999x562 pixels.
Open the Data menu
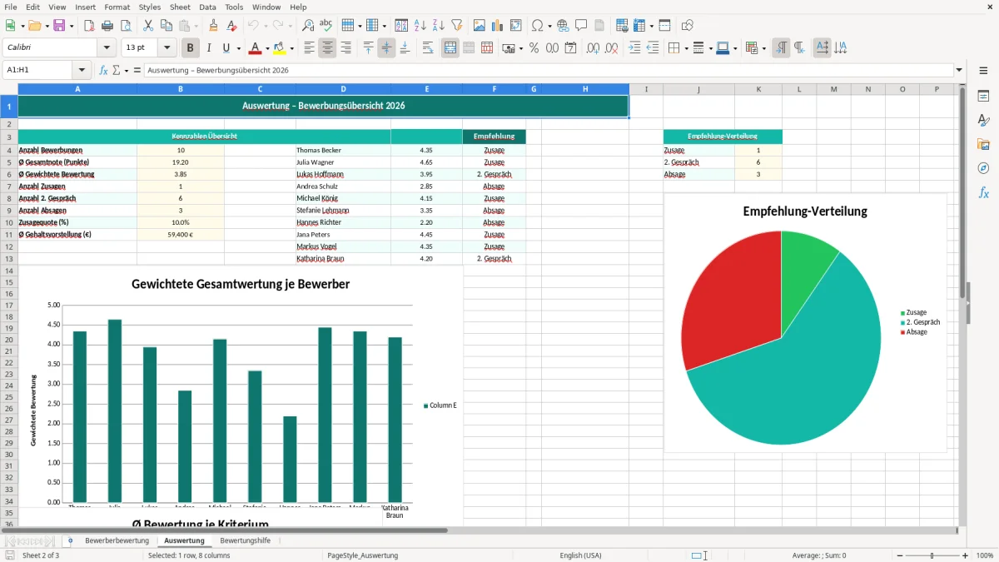point(208,7)
